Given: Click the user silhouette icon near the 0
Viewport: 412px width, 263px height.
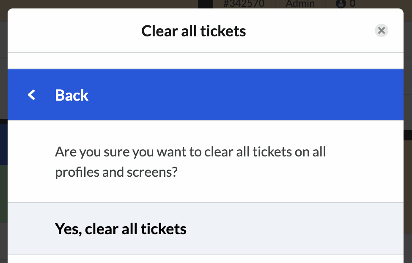Looking at the screenshot, I should pos(341,4).
